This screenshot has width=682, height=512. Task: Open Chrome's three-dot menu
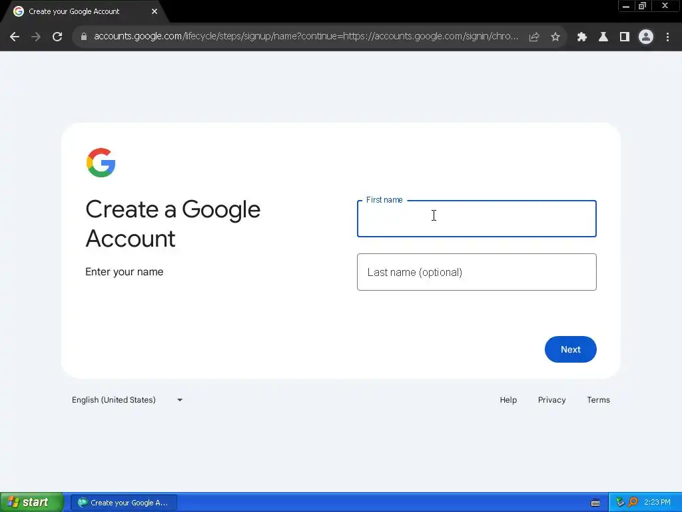click(667, 37)
